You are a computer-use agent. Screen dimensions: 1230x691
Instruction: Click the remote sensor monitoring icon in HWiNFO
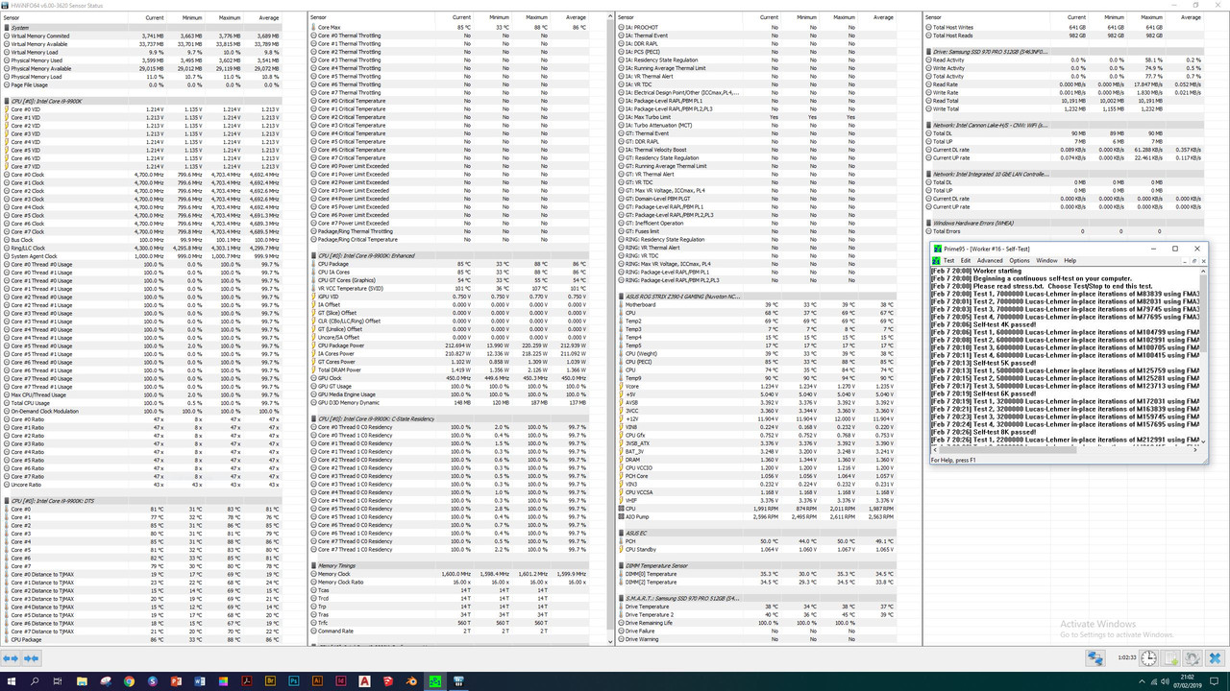tap(1095, 657)
